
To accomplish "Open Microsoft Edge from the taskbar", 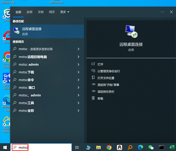I will coord(141,148).
